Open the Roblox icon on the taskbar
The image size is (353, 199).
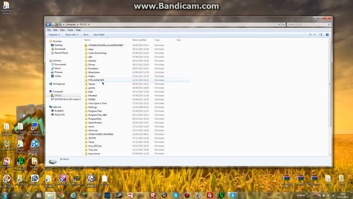153,195
